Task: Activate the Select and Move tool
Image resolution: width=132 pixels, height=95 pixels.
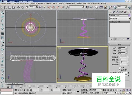Action: pyautogui.click(x=19, y=7)
